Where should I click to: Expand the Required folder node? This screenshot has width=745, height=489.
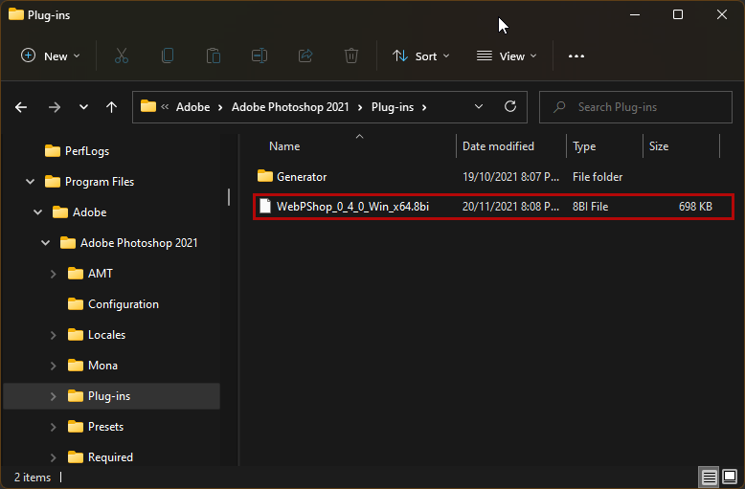click(x=54, y=457)
